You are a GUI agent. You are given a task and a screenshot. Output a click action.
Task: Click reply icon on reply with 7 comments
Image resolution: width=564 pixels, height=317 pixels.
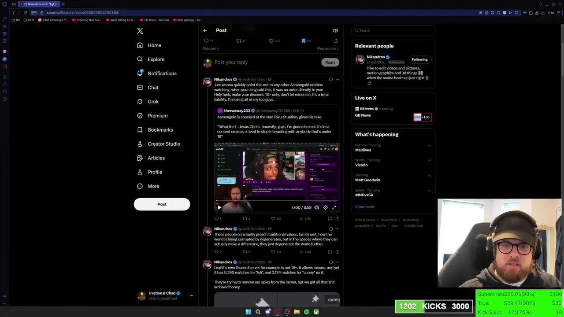tap(216, 252)
